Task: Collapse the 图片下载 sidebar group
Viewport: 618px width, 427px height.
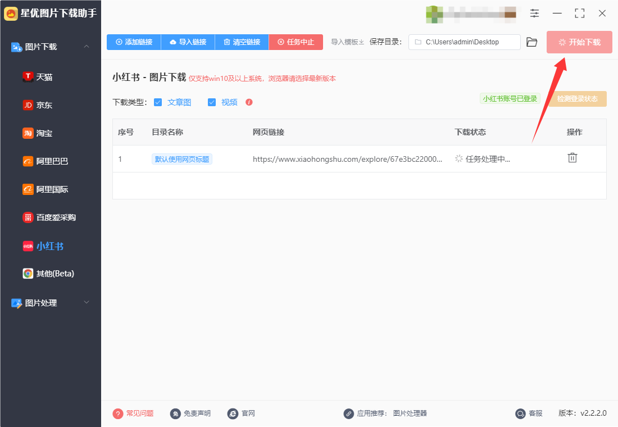Action: click(x=87, y=47)
